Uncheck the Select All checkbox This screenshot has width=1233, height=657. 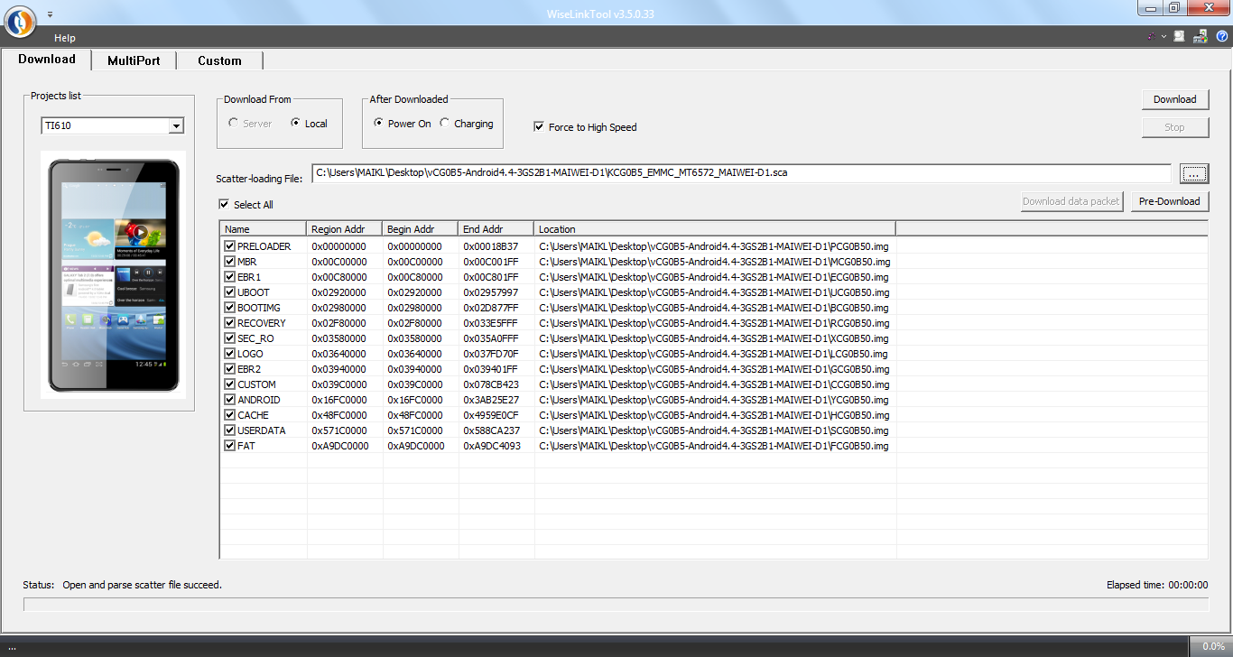[225, 205]
